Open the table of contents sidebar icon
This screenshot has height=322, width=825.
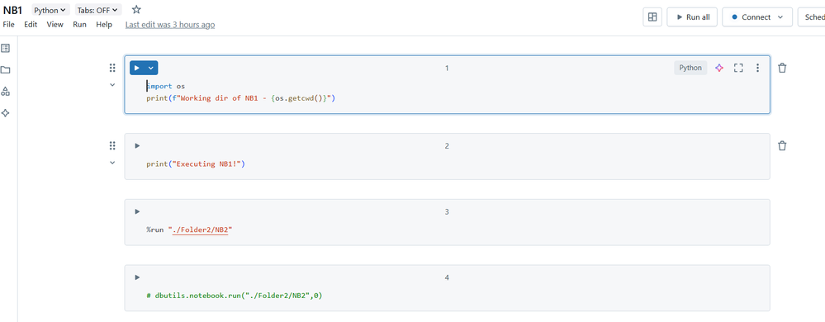point(5,48)
